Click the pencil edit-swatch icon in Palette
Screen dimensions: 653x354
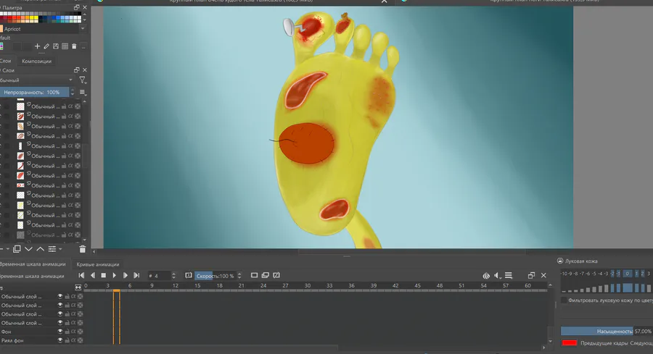coord(46,46)
